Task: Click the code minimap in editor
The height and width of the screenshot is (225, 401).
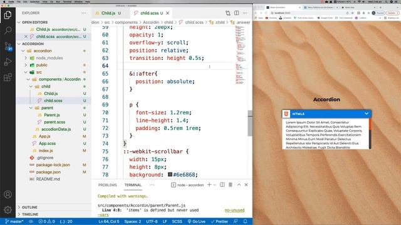Action: (240, 55)
